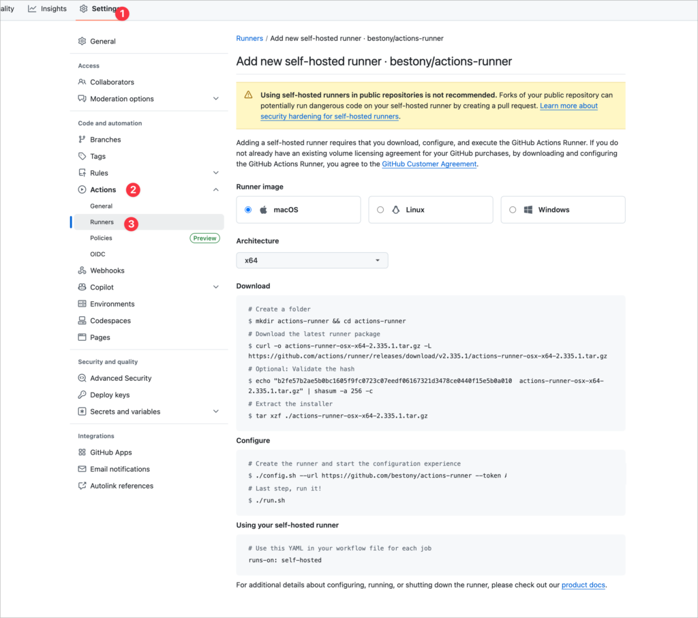Select the Linux runner image

(431, 210)
